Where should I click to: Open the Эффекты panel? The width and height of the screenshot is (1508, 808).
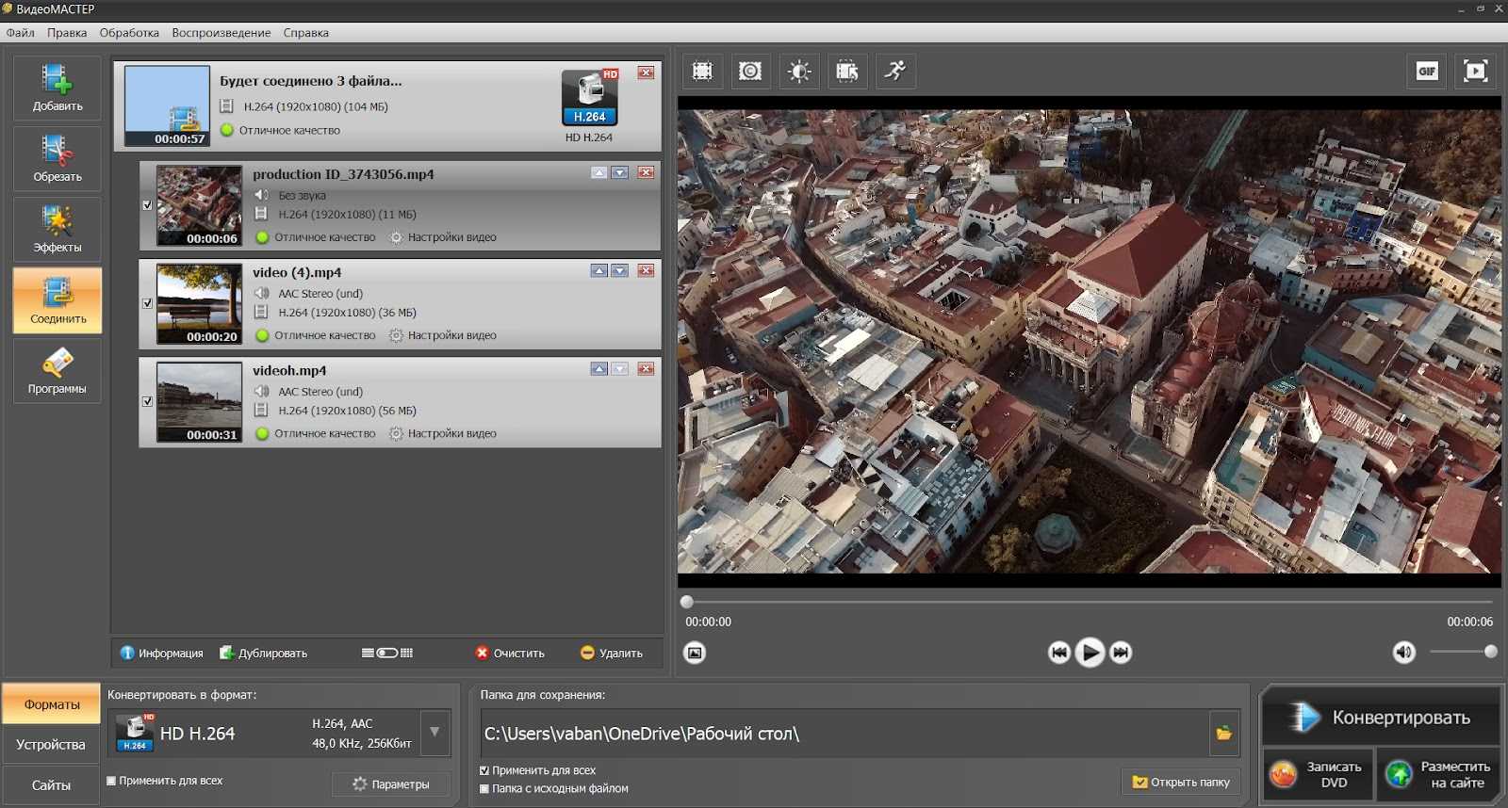57,229
